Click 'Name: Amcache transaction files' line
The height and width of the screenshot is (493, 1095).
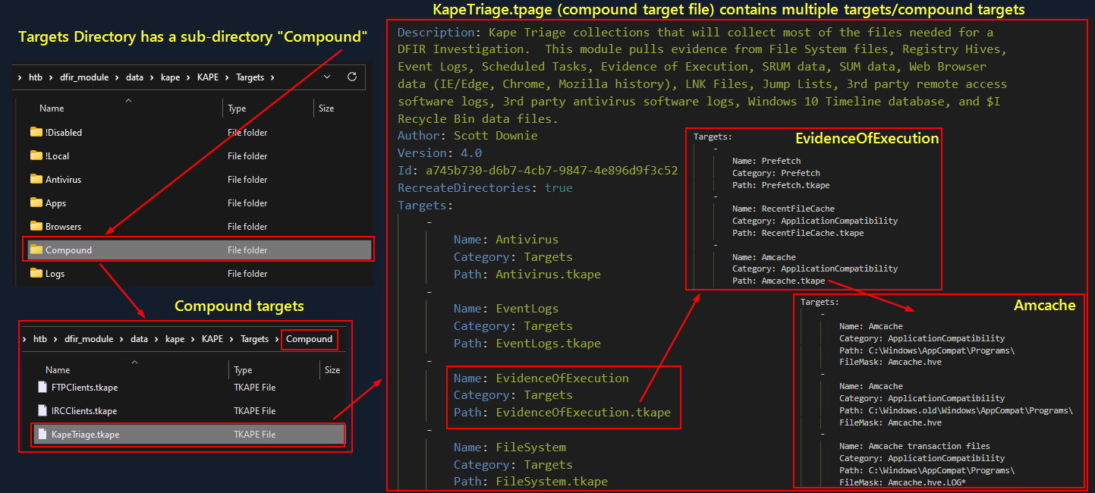[x=914, y=446]
